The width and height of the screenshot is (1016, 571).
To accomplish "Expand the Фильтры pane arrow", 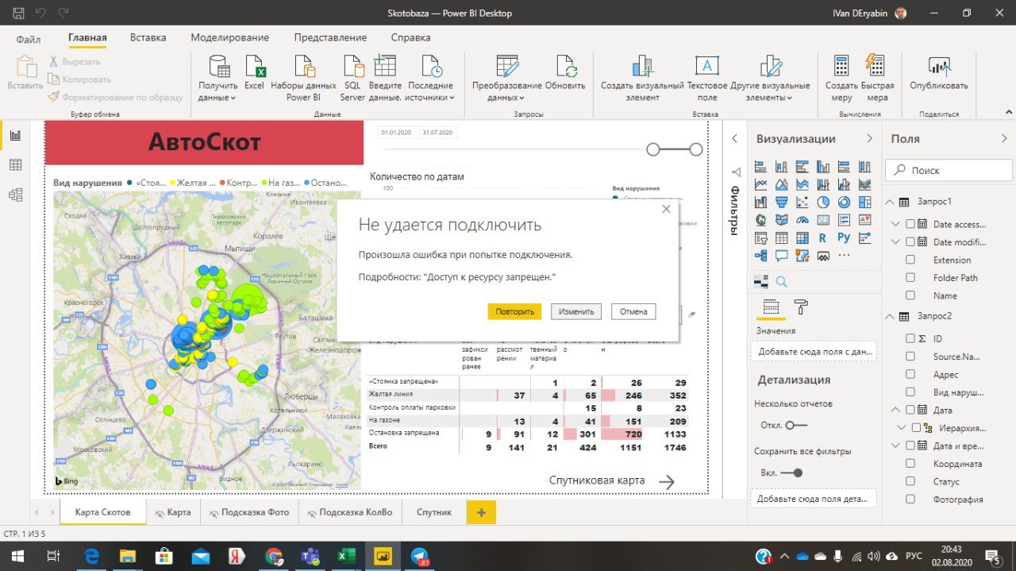I will (734, 138).
